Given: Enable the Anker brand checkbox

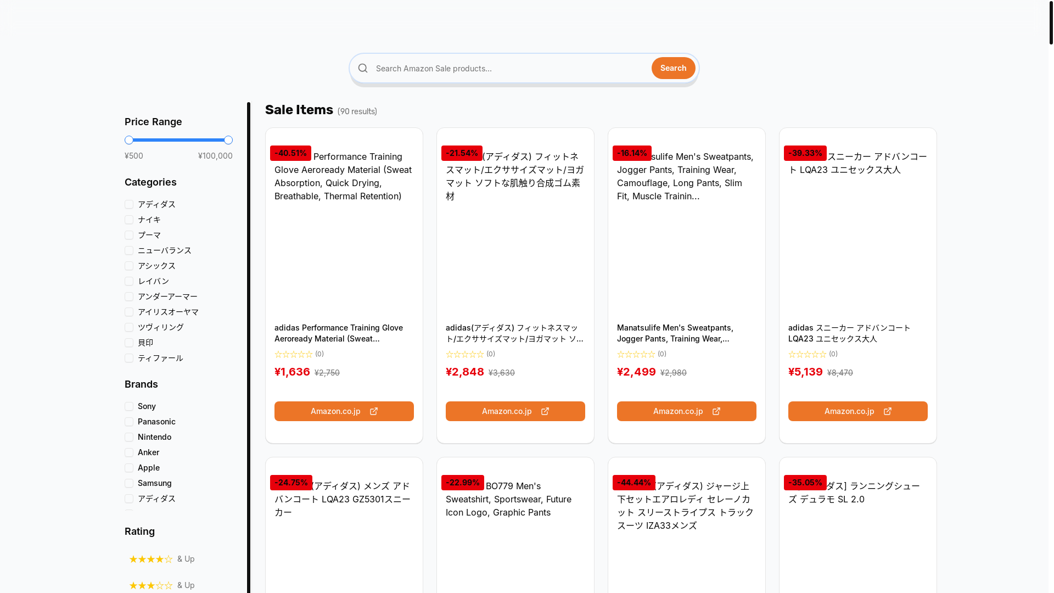Looking at the screenshot, I should pos(129,452).
